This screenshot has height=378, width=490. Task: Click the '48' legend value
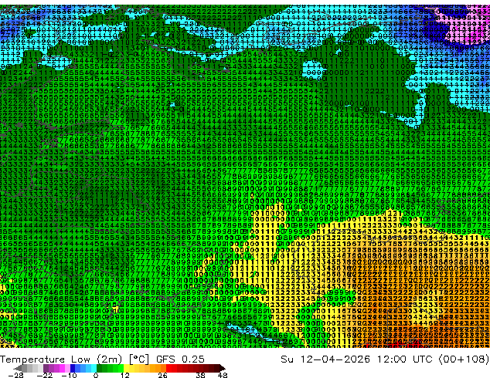tap(223, 375)
